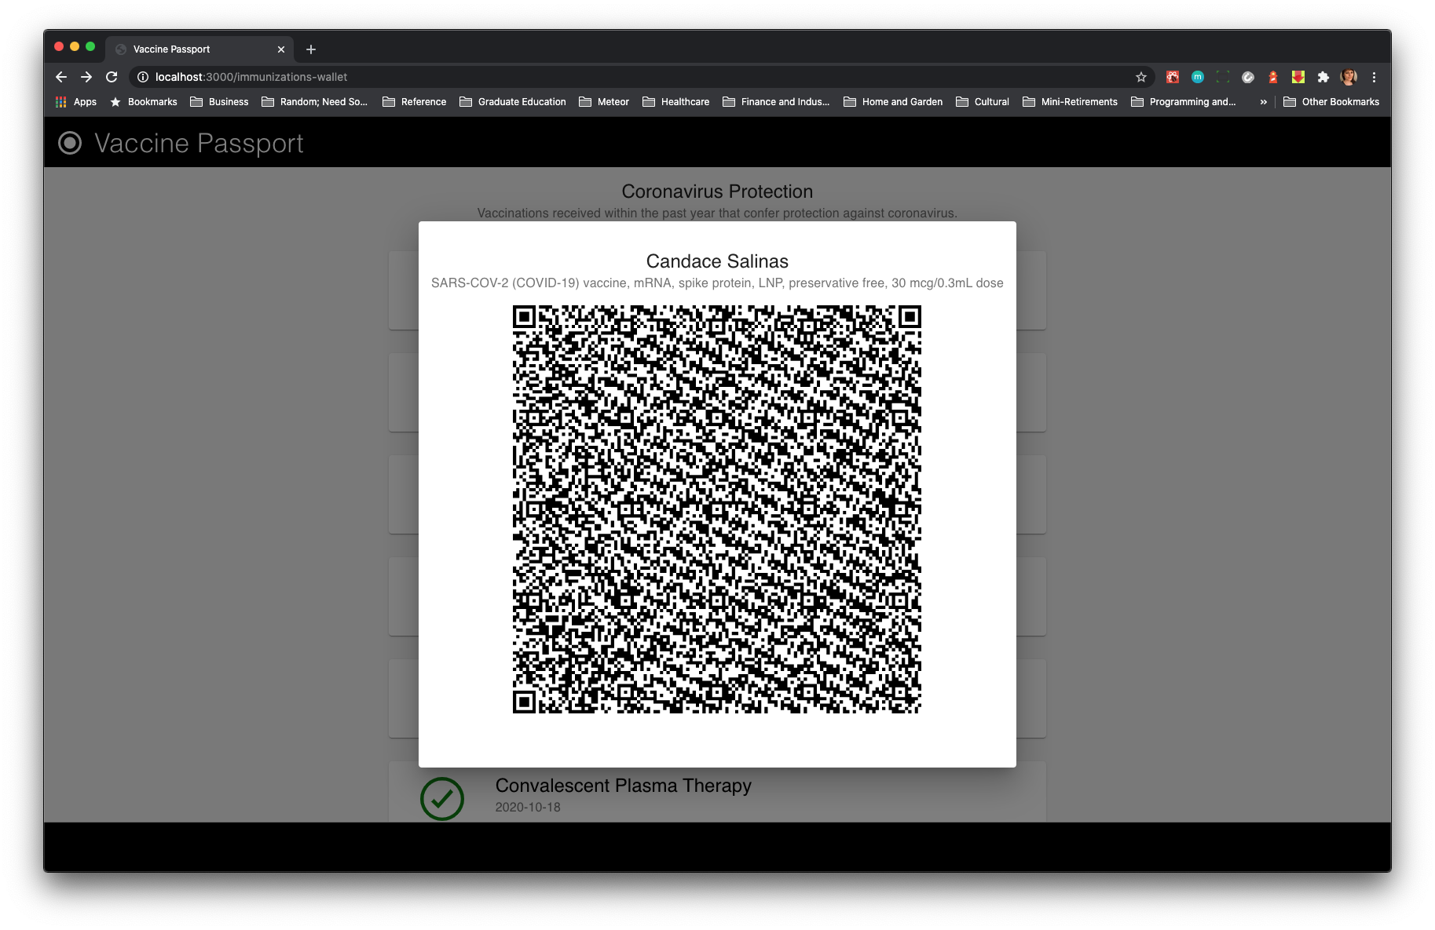Viewport: 1435px width, 930px height.
Task: Open the Bookmarks star folder
Action: (x=144, y=102)
